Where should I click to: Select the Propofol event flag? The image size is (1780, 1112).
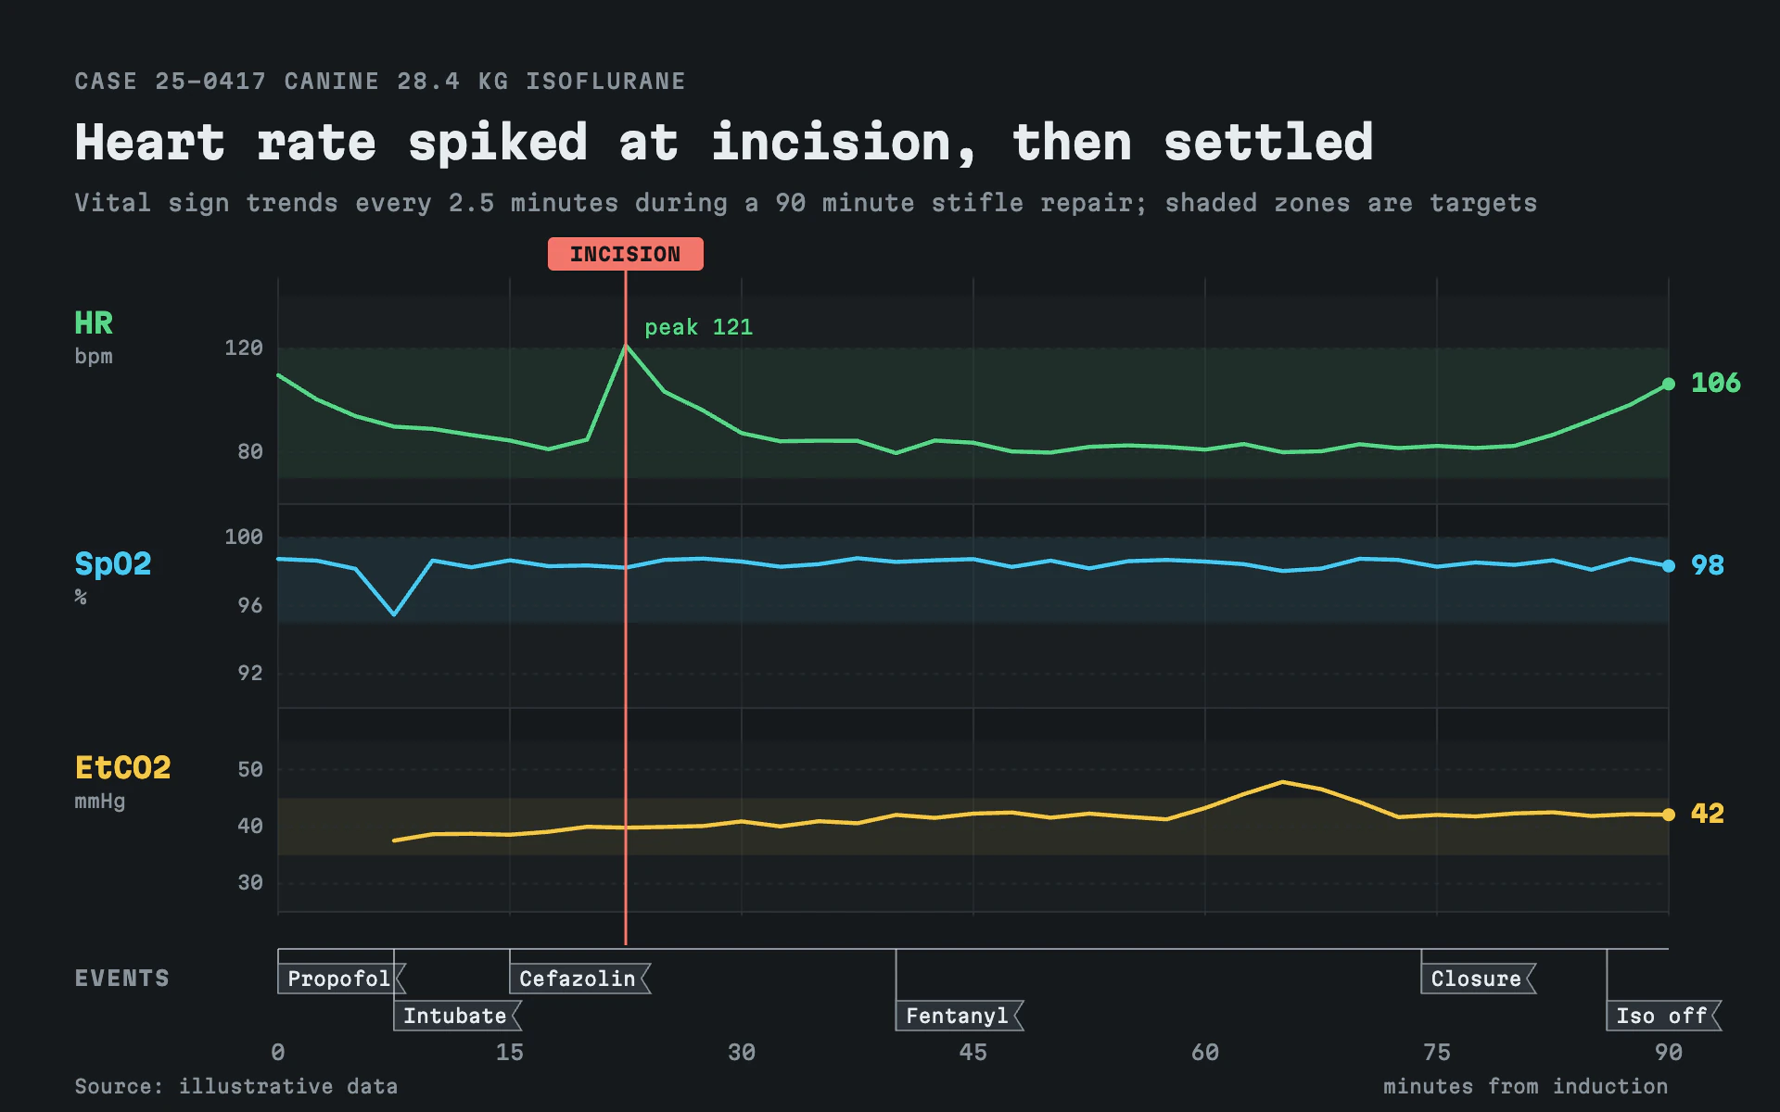341,979
